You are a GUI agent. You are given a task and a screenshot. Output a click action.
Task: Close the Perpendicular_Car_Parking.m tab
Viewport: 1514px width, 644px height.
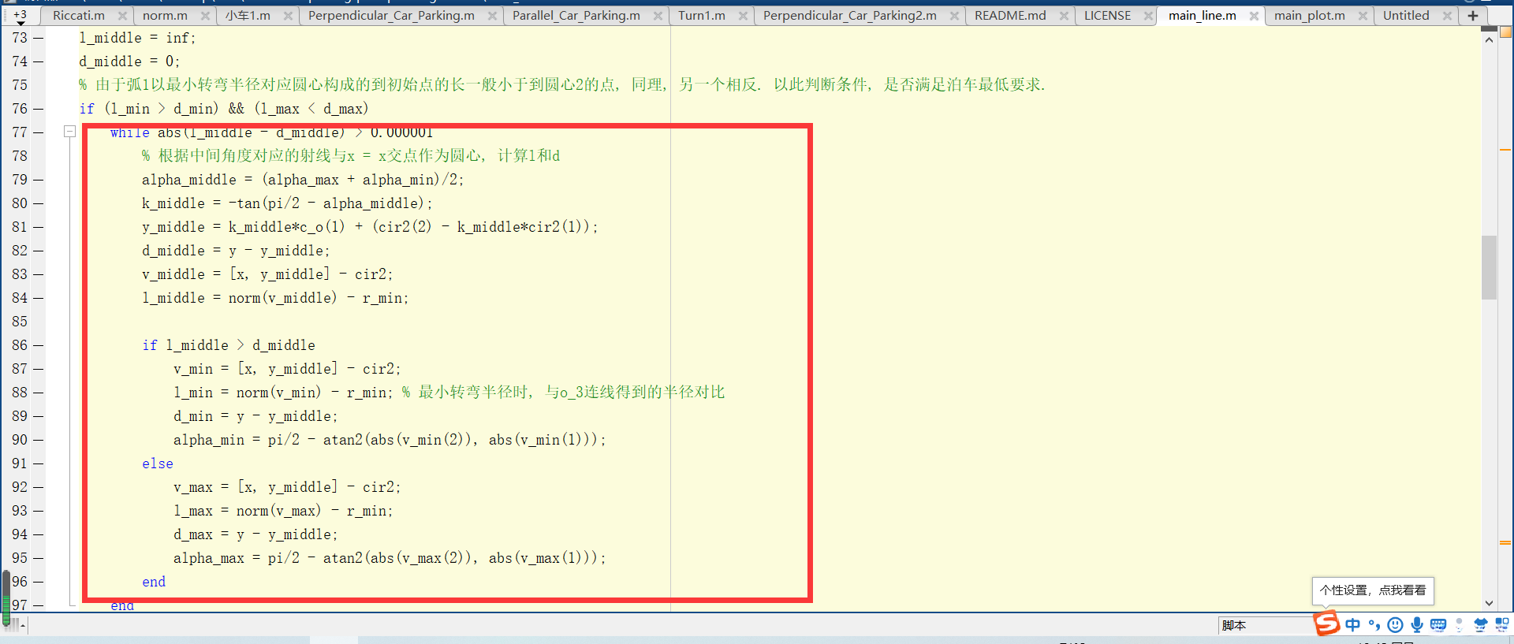tap(492, 16)
